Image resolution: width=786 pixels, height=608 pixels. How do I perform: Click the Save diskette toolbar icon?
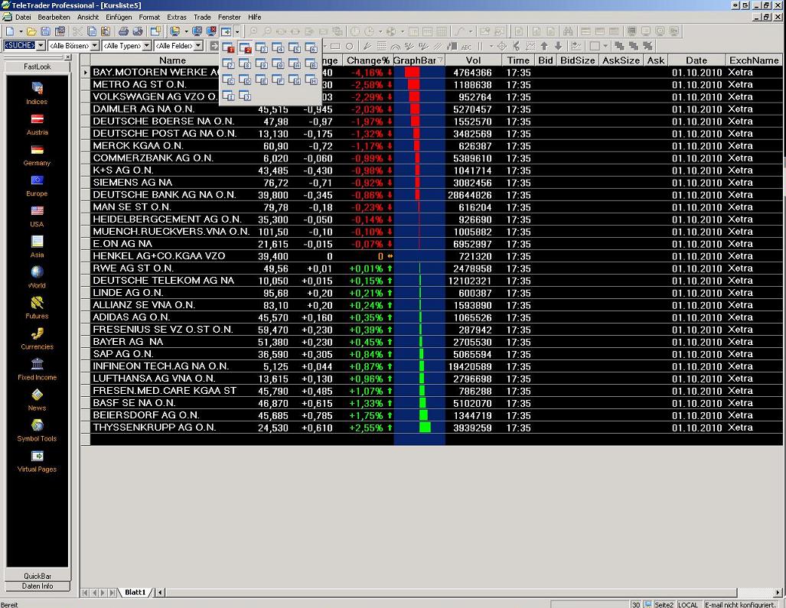(46, 31)
